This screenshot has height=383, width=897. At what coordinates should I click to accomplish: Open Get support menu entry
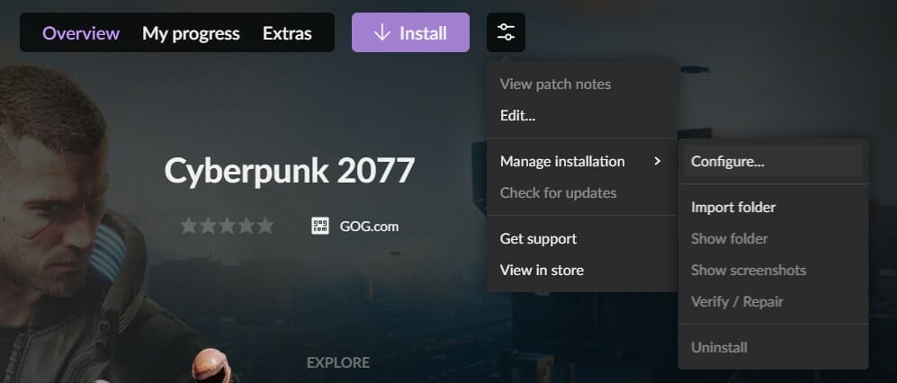pyautogui.click(x=538, y=238)
